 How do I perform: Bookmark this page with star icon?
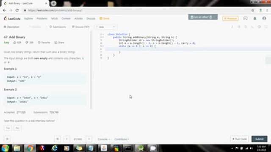point(253,10)
